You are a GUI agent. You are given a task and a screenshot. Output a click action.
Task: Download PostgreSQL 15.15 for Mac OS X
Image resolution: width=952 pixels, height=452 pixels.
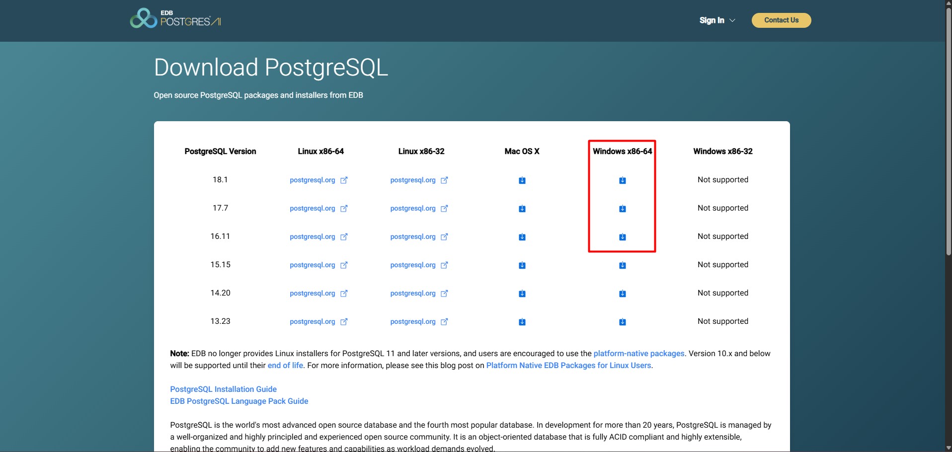coord(522,265)
